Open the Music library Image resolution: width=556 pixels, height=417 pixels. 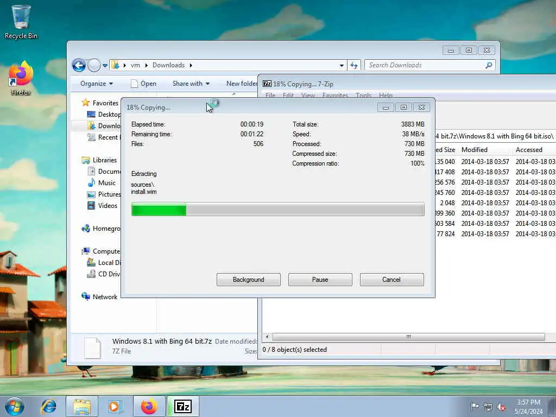102,183
